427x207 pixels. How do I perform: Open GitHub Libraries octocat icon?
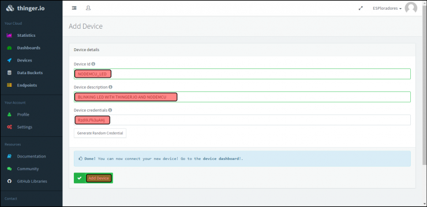pyautogui.click(x=9, y=181)
